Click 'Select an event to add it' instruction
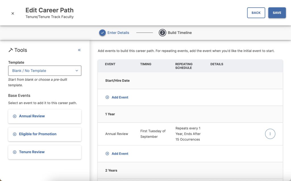The width and height of the screenshot is (291, 181). point(43,103)
